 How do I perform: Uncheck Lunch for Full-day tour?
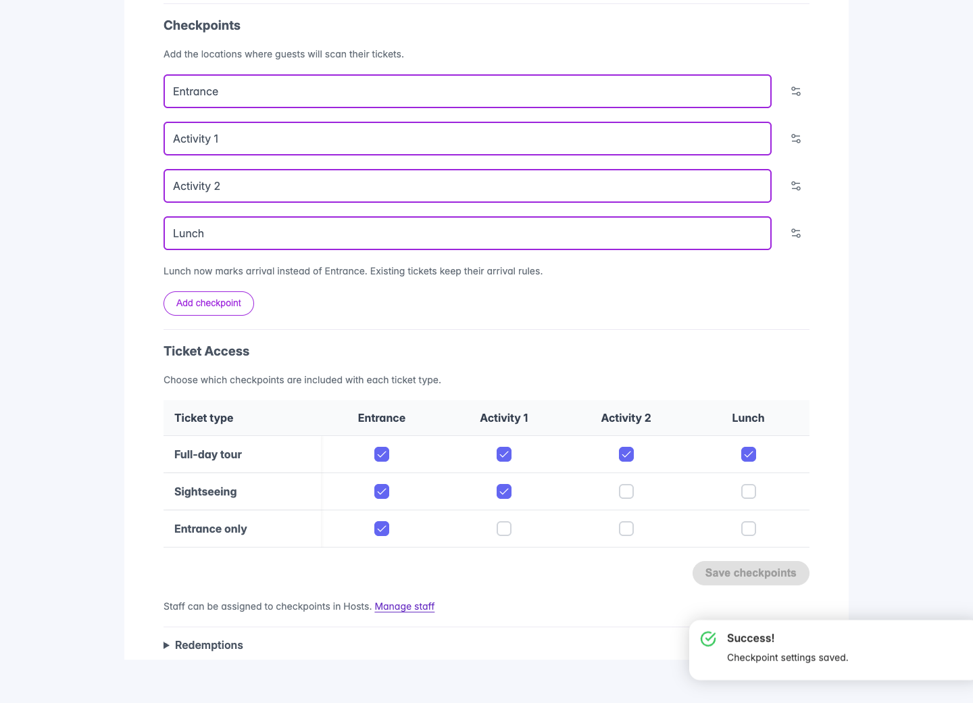coord(749,454)
